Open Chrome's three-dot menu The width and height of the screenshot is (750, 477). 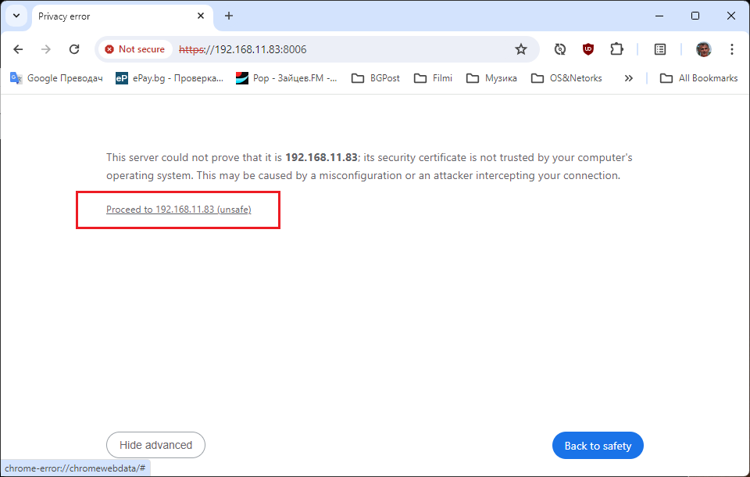coord(732,49)
